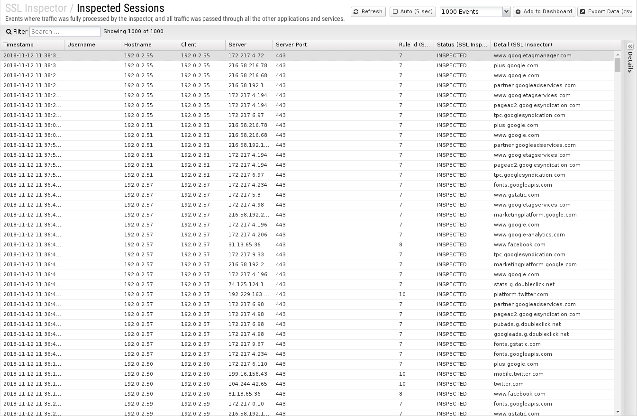The width and height of the screenshot is (637, 416).
Task: Click the magnifier Filter icon
Action: coord(9,32)
